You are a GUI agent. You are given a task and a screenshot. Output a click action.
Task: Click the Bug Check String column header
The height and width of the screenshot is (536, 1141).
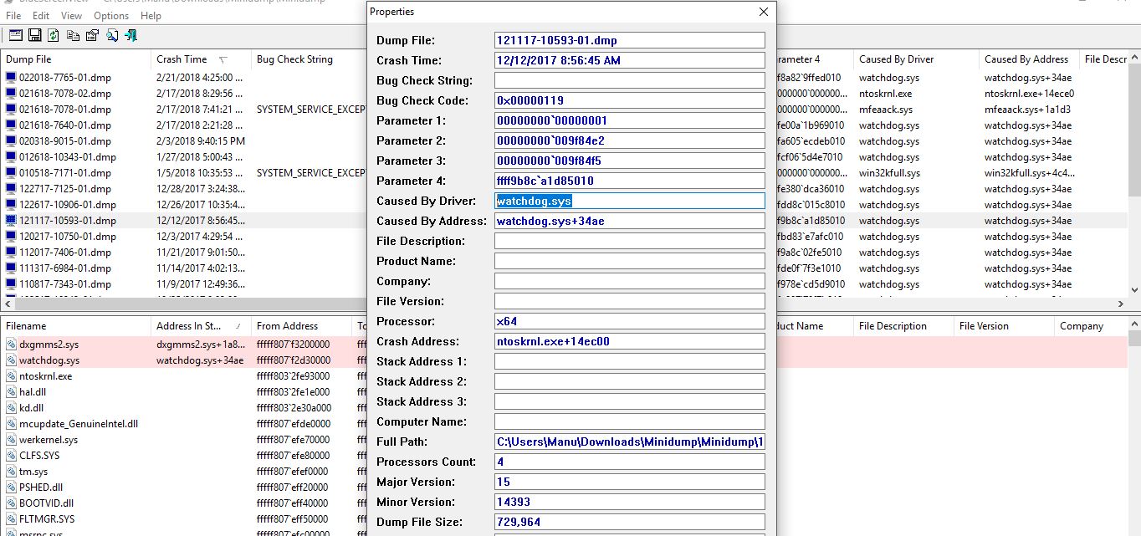(310, 59)
